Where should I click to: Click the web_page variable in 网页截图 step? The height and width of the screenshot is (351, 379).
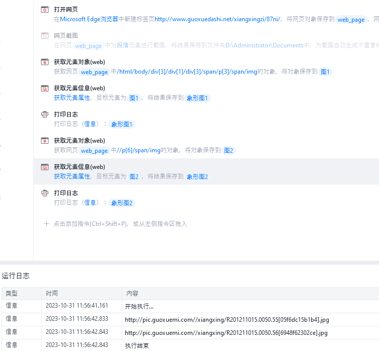tap(88, 46)
